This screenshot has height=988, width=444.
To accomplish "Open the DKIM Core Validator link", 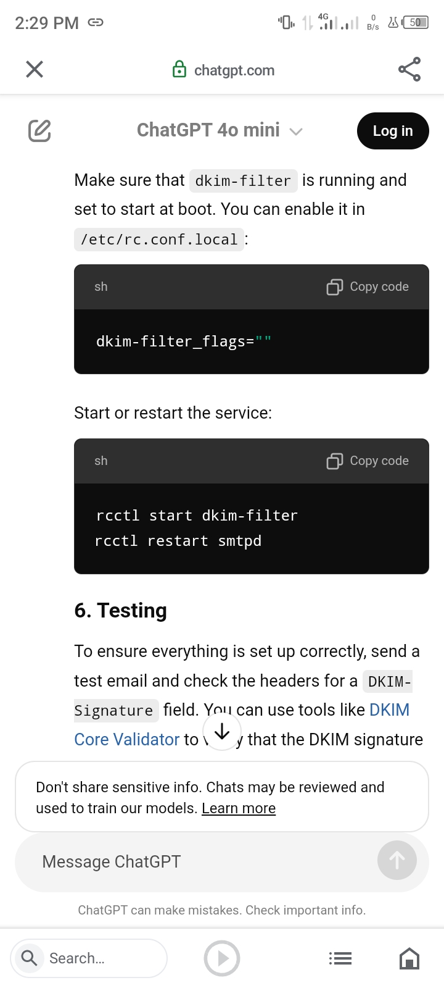I will 127,739.
